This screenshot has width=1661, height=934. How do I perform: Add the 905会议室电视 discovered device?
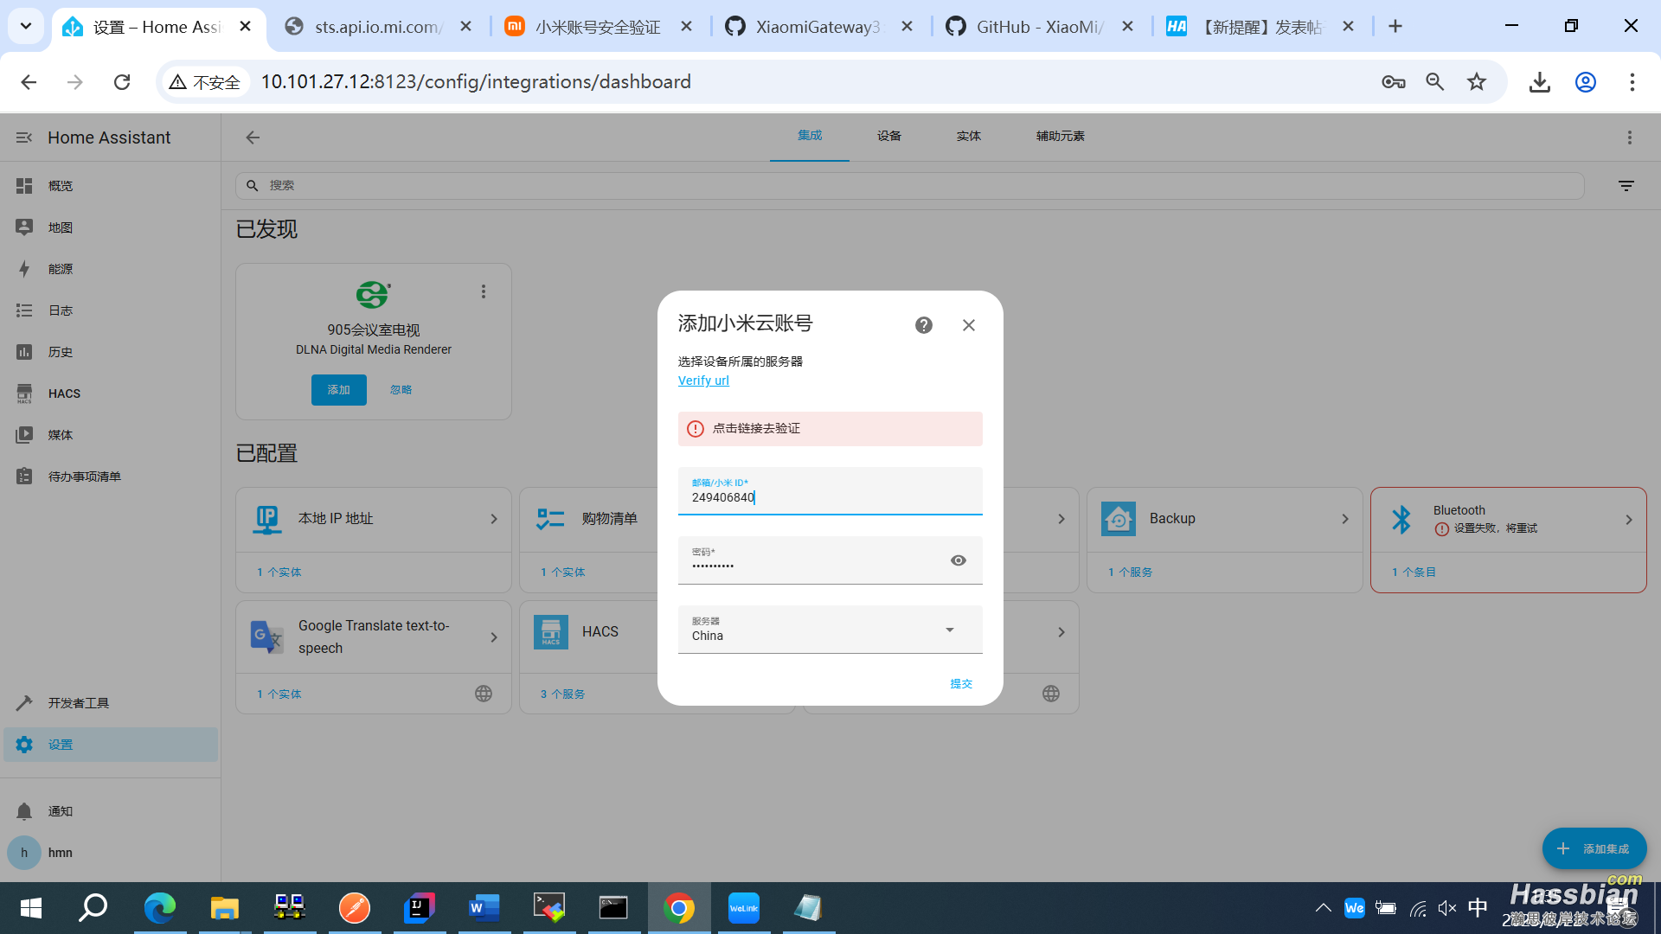click(x=339, y=390)
